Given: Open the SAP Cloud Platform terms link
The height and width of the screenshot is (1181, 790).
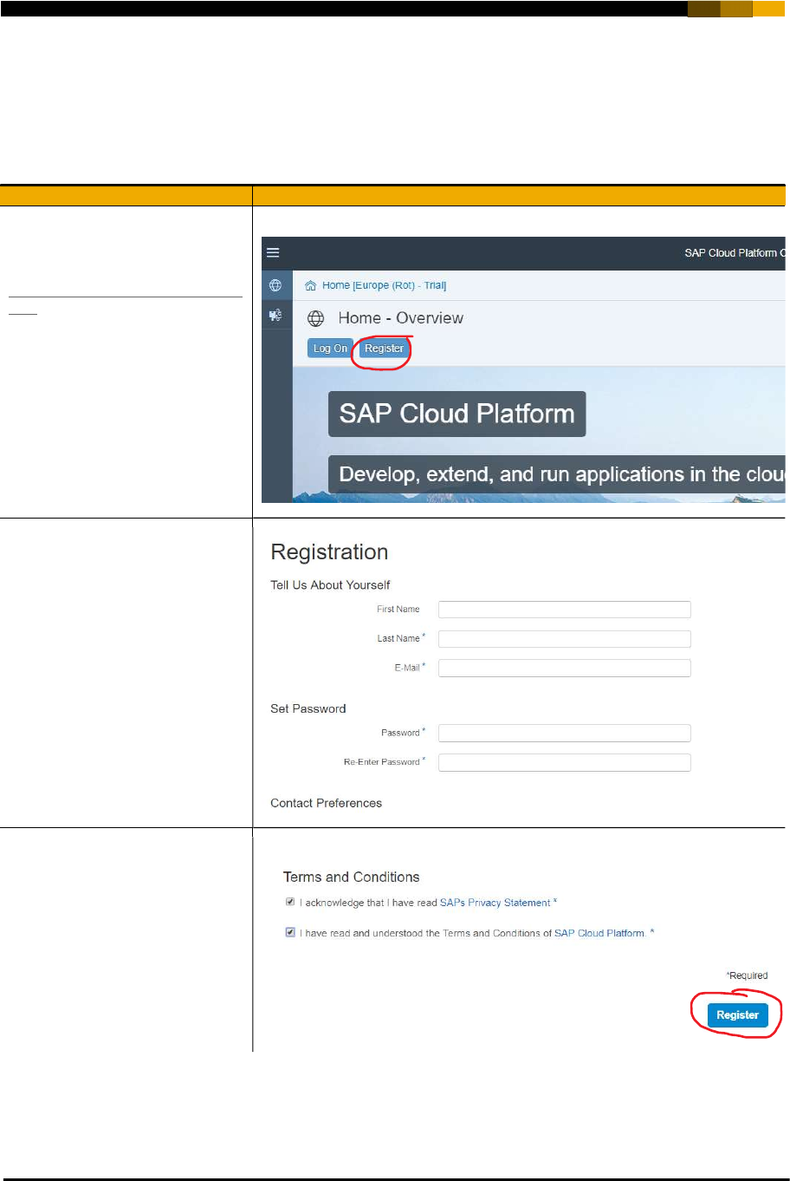Looking at the screenshot, I should pos(599,933).
